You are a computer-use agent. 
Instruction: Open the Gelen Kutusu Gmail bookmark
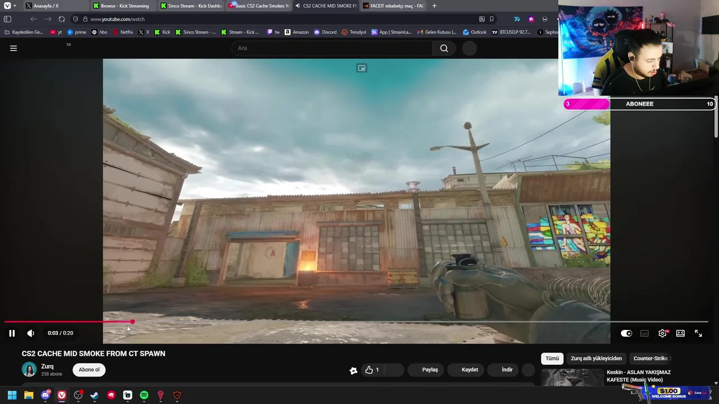click(436, 32)
